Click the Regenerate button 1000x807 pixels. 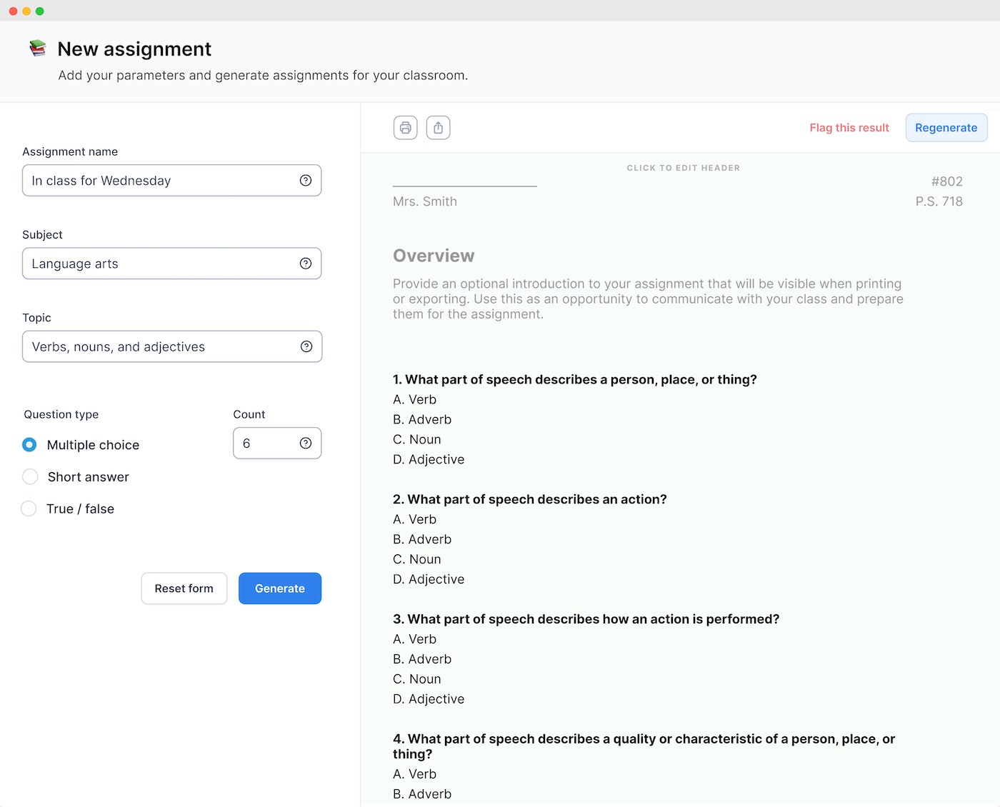946,128
